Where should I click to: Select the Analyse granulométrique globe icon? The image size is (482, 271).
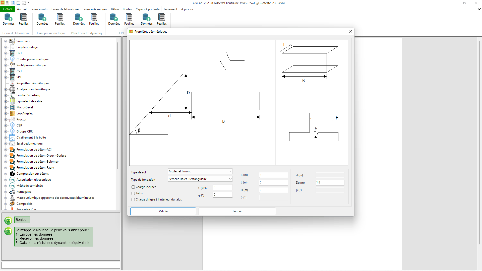tap(12, 89)
